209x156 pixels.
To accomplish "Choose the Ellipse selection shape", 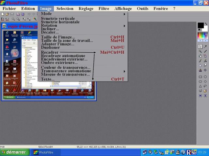I will coord(205,77).
